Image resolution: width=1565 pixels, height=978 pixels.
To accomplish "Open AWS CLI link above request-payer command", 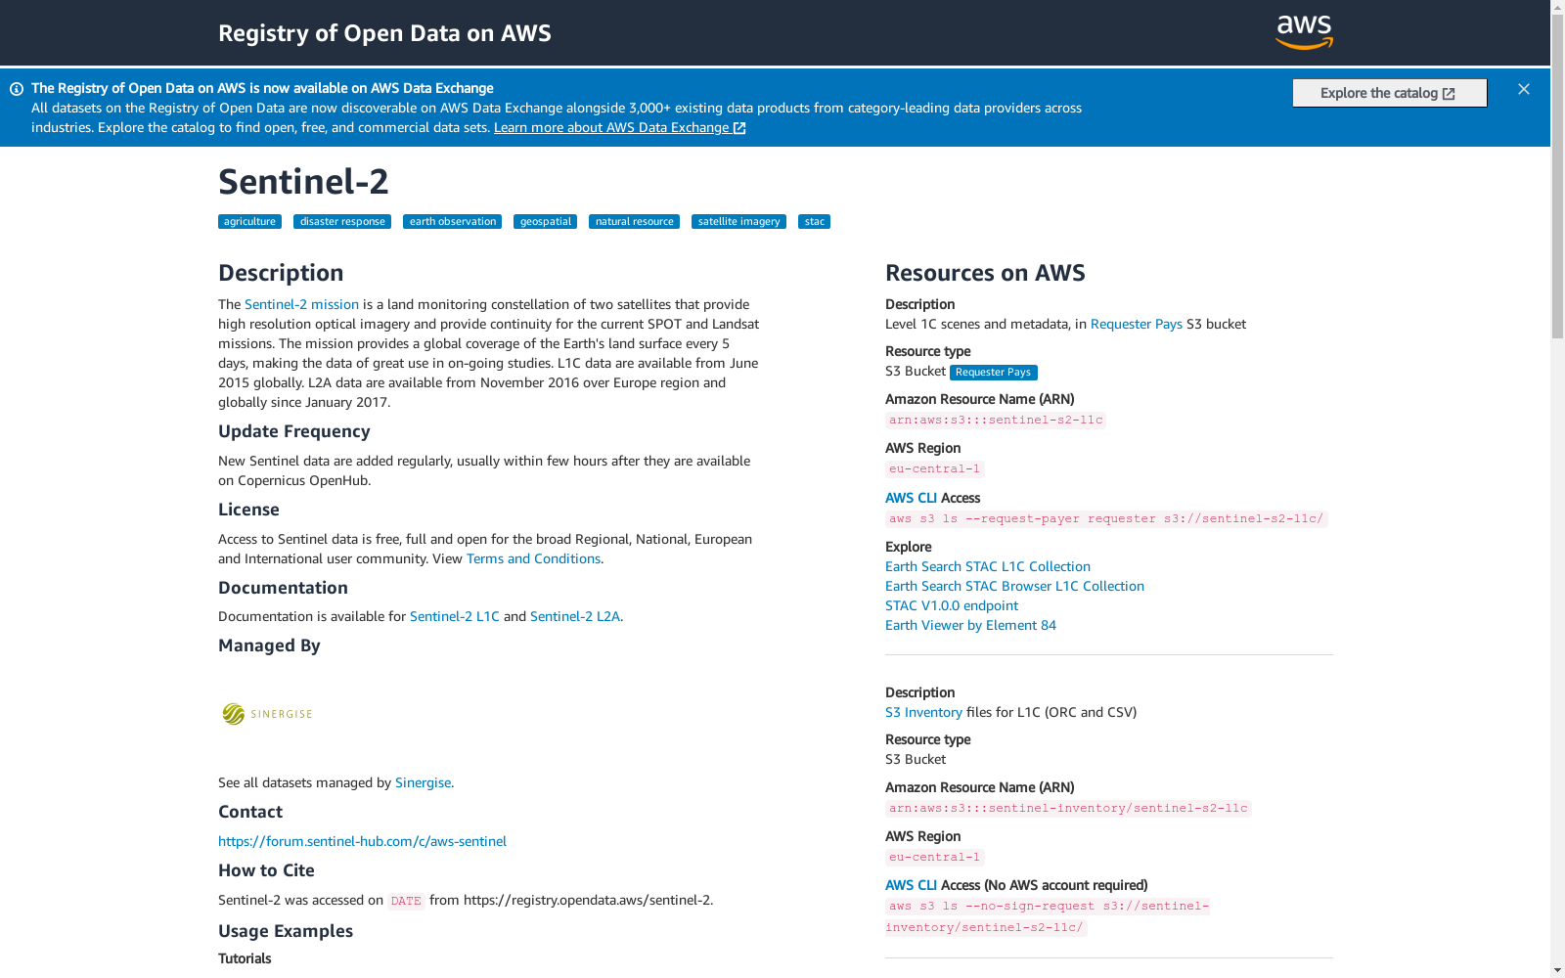I will click(x=911, y=498).
